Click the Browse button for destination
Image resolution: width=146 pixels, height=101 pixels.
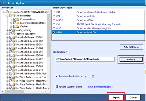coord(131,59)
